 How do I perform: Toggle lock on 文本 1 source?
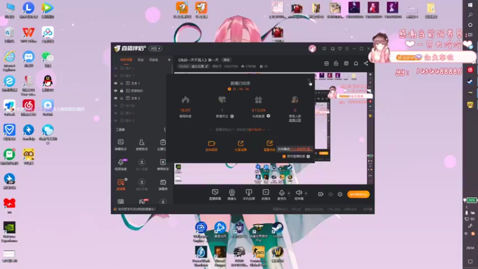[122, 83]
